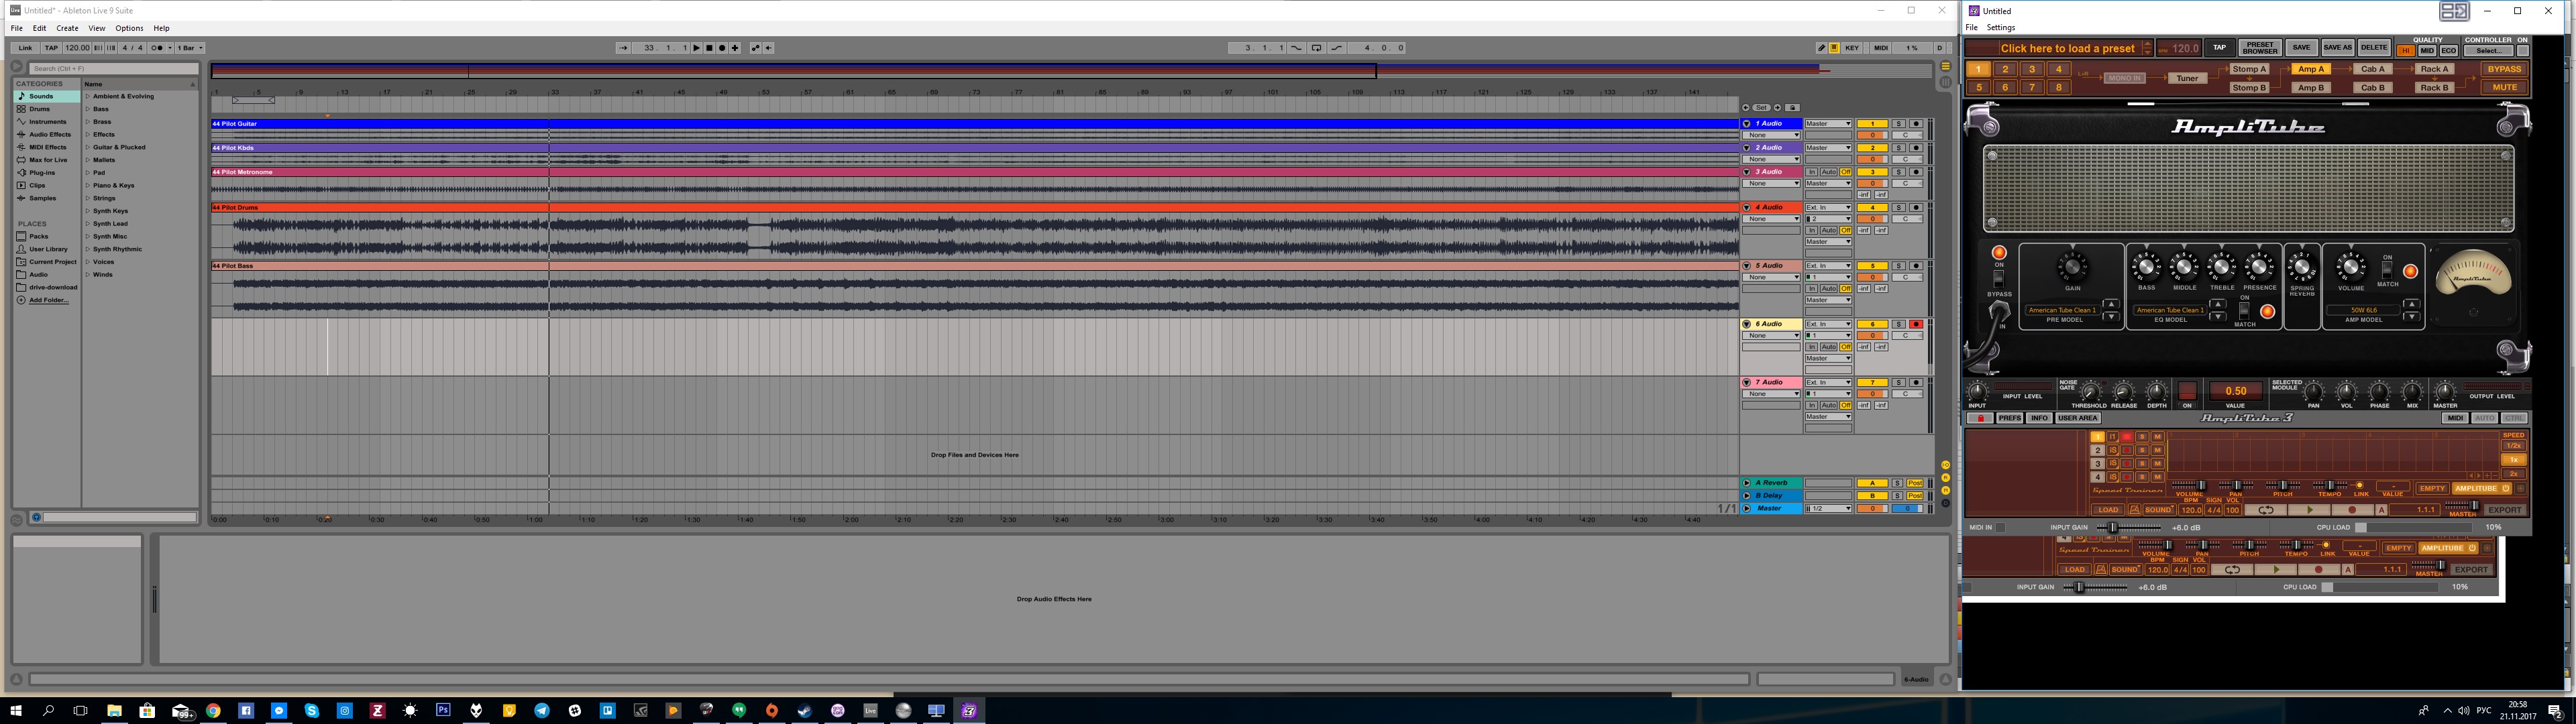This screenshot has height=724, width=2576.
Task: Open Ableton Help menu
Action: click(161, 28)
